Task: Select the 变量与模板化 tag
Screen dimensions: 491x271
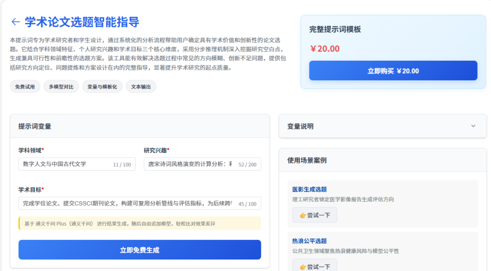Action: tap(102, 87)
